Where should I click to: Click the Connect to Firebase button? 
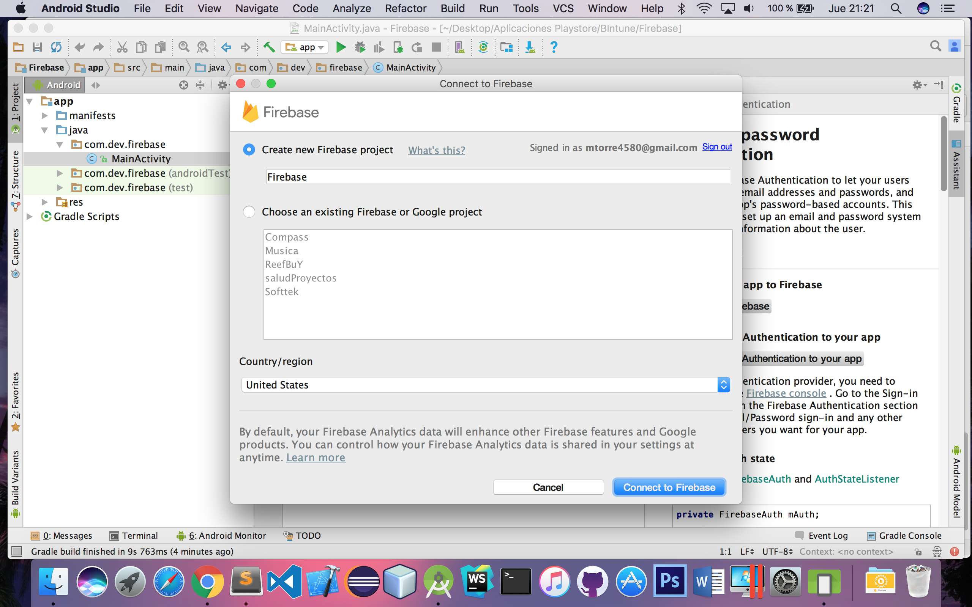pos(669,487)
